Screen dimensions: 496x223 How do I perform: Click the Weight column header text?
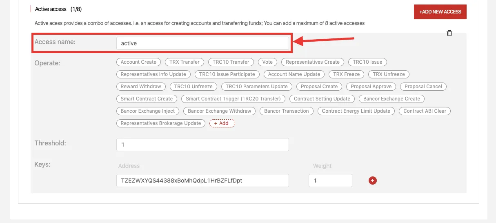coord(322,166)
